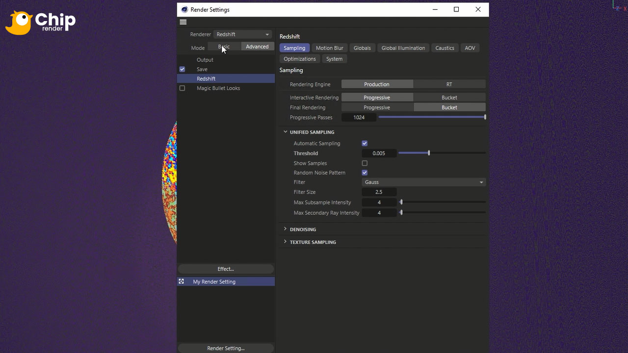Switch Mode to Advanced
The height and width of the screenshot is (353, 628).
(258, 47)
